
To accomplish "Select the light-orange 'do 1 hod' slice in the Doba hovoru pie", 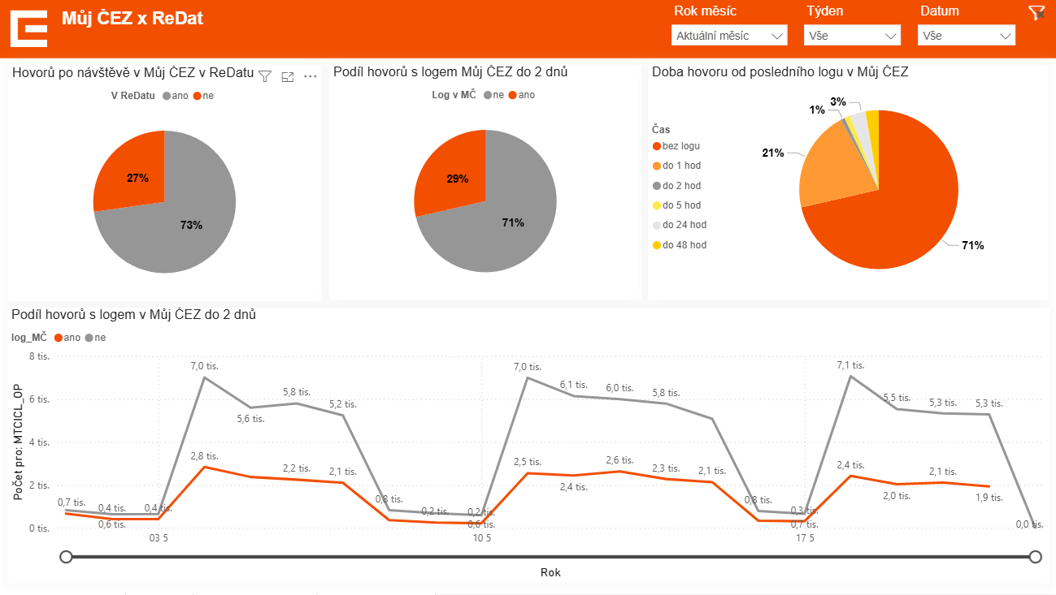I will click(833, 172).
